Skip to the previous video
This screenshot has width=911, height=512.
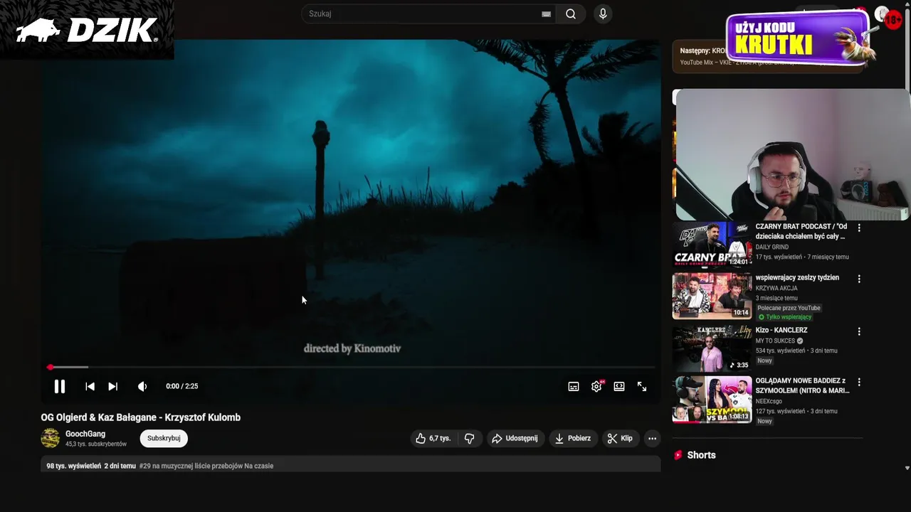point(90,386)
